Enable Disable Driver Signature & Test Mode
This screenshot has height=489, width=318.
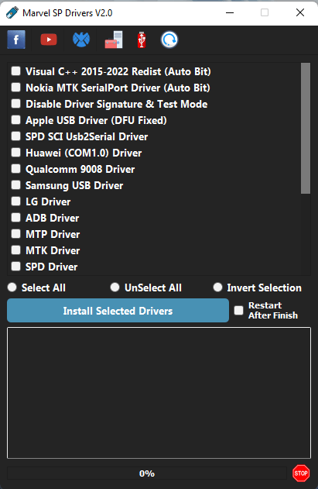click(16, 104)
